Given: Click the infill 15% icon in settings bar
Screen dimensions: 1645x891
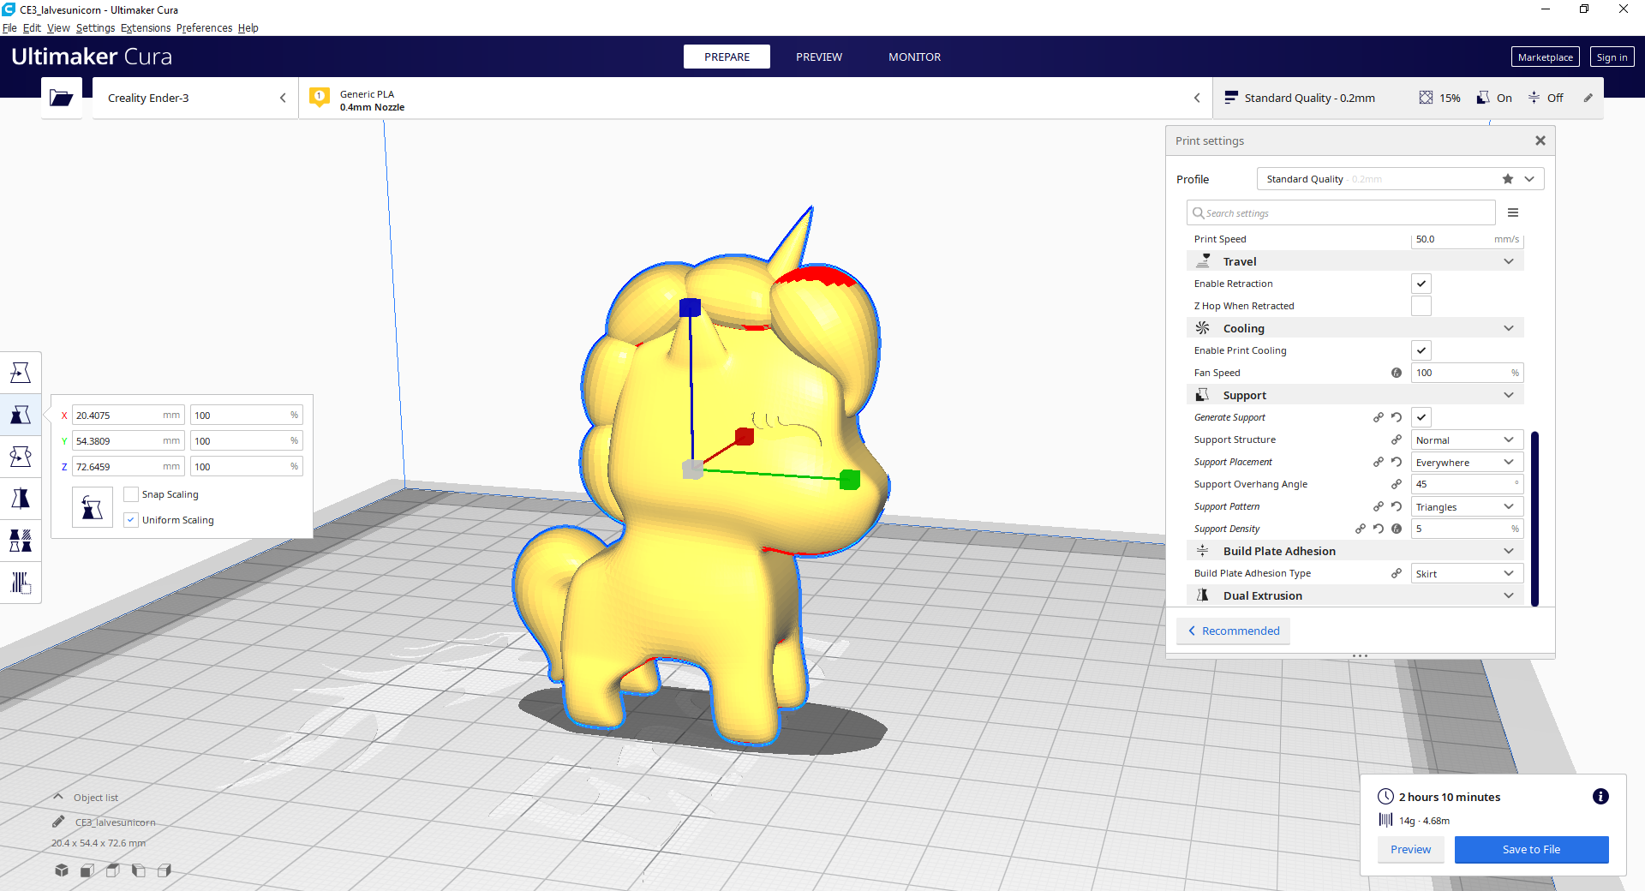Looking at the screenshot, I should tap(1426, 98).
